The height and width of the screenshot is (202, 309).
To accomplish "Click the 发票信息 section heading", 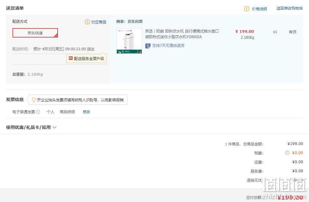I will click(15, 99).
